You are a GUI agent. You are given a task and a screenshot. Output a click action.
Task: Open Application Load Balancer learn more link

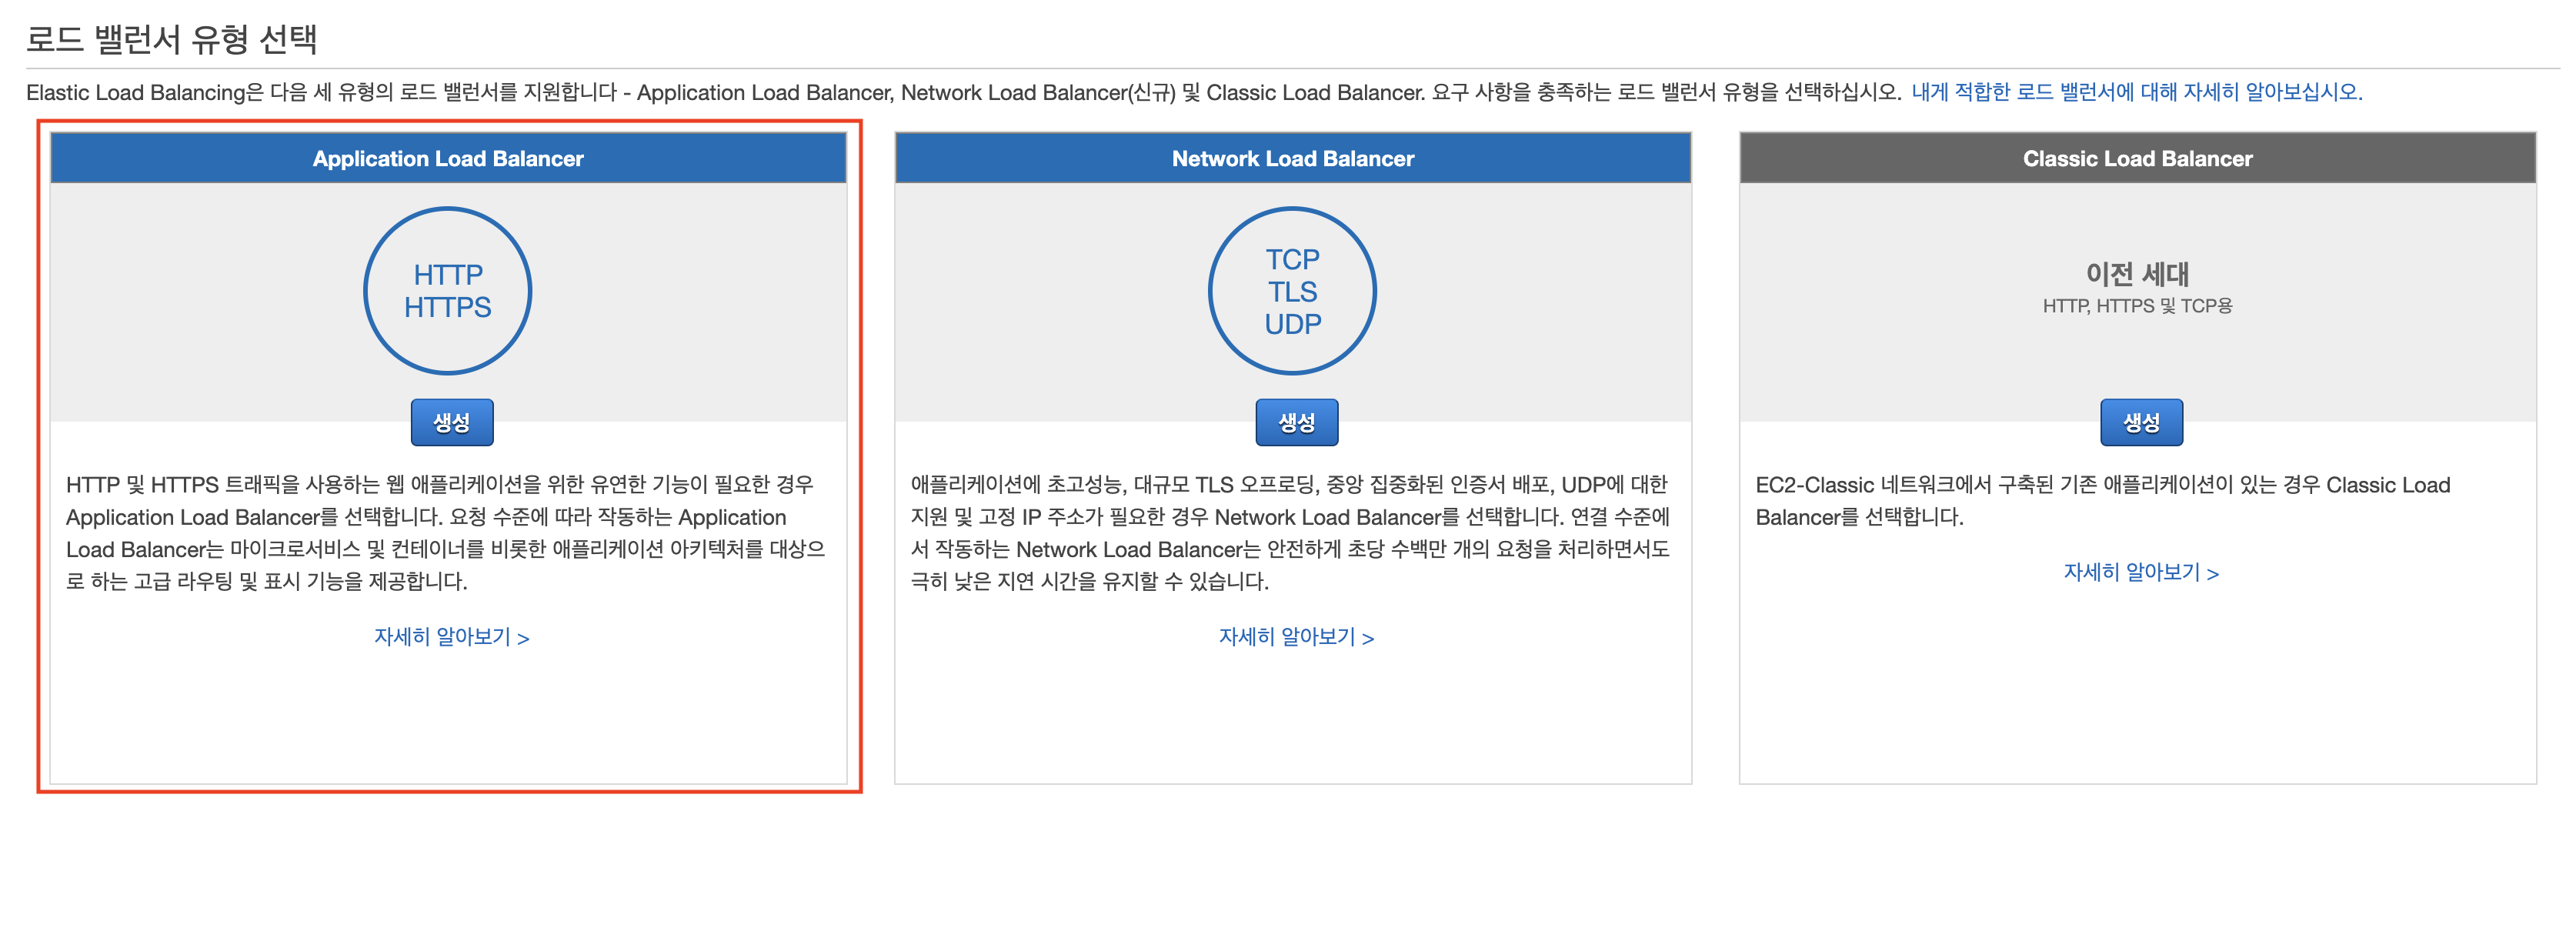[451, 637]
